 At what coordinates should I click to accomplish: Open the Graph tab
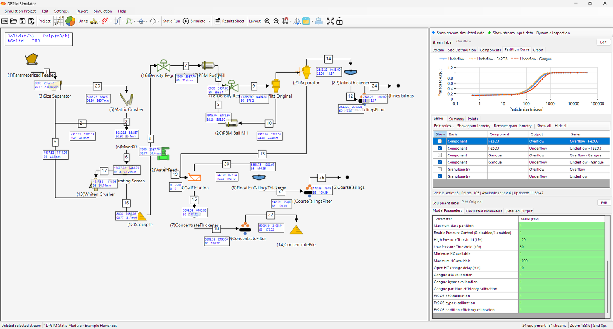tap(538, 50)
